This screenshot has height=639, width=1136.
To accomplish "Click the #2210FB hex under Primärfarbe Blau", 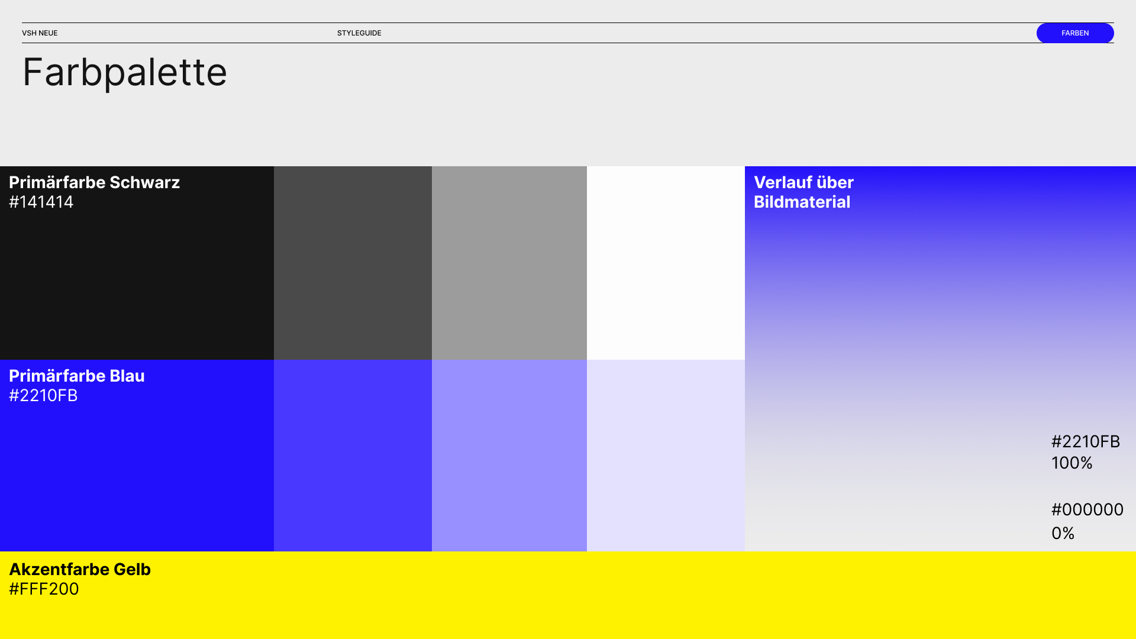I will [43, 396].
